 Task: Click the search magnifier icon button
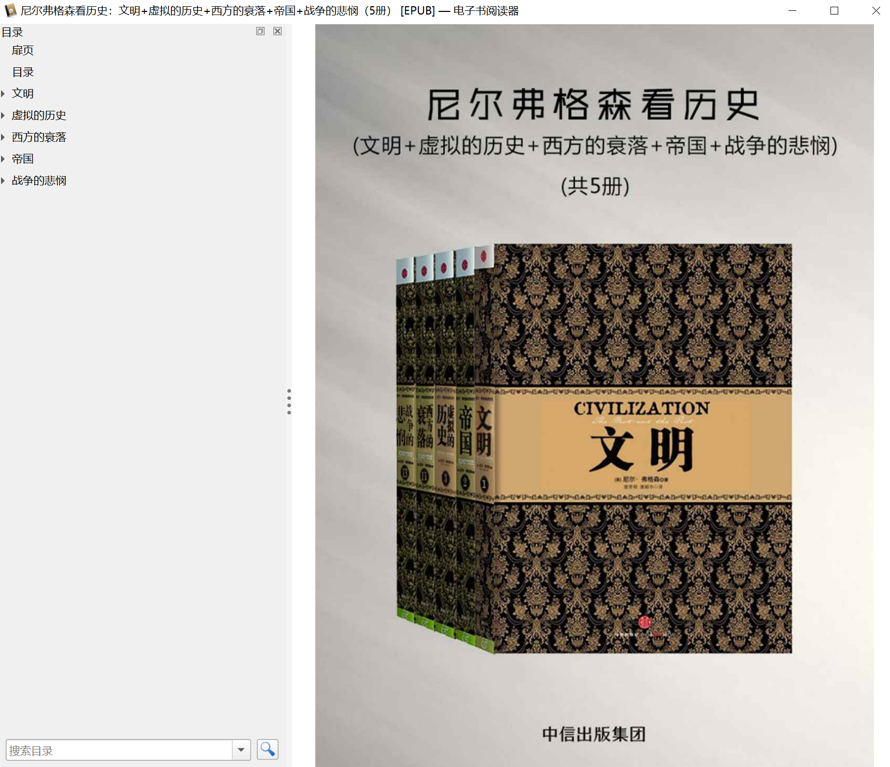[267, 749]
